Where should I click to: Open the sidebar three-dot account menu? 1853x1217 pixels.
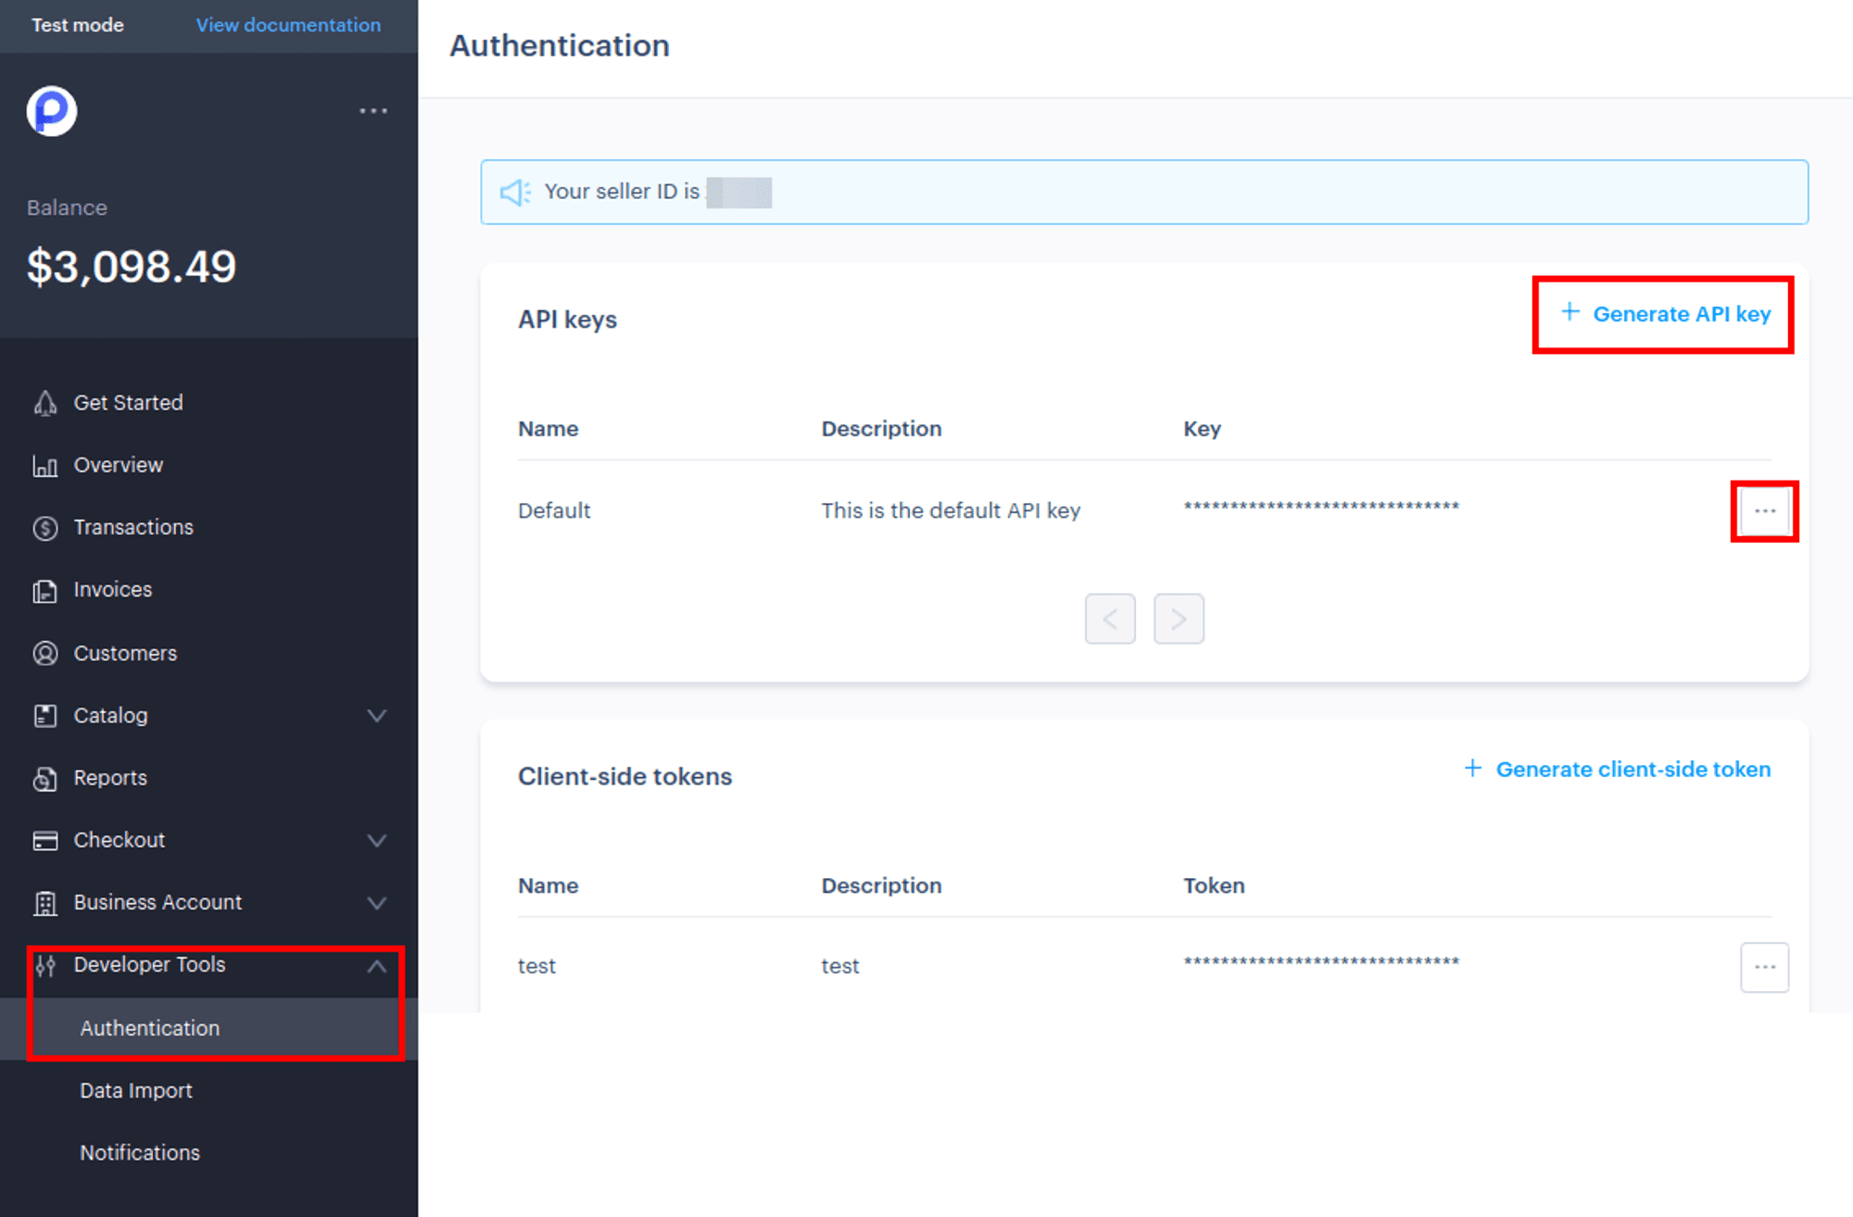coord(373,111)
